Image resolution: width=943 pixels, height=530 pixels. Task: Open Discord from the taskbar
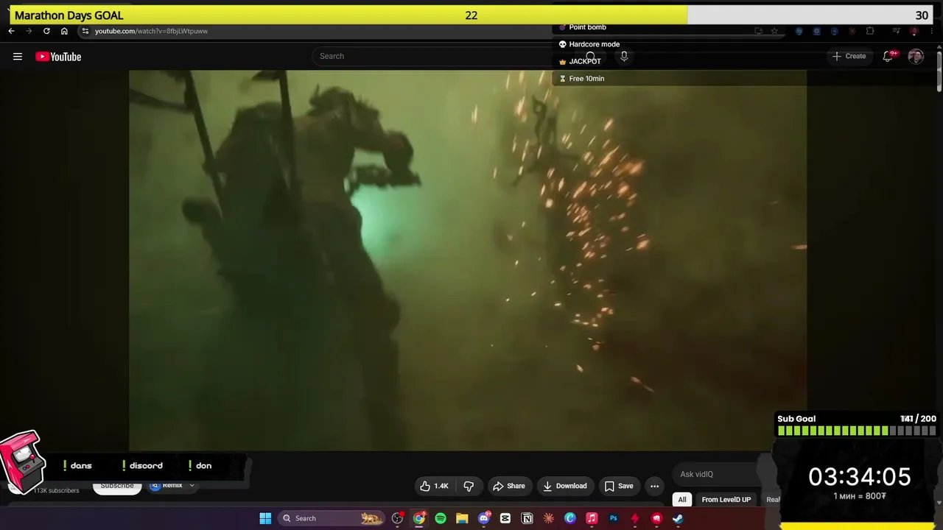click(x=484, y=518)
